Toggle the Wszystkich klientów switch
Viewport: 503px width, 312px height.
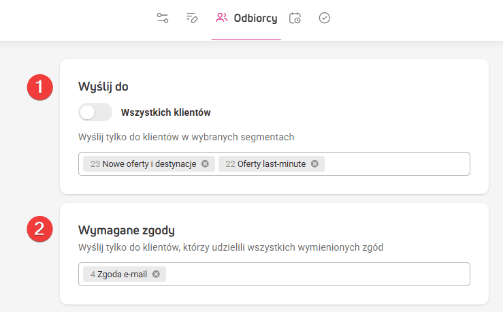(x=95, y=112)
